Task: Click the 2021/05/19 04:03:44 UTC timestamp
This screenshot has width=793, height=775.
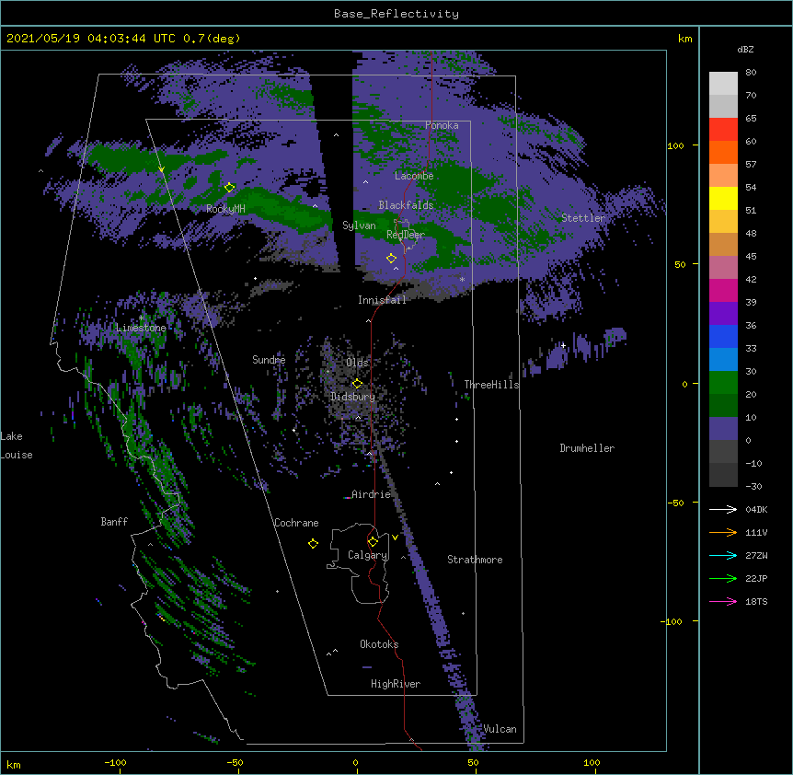Action: coord(91,39)
